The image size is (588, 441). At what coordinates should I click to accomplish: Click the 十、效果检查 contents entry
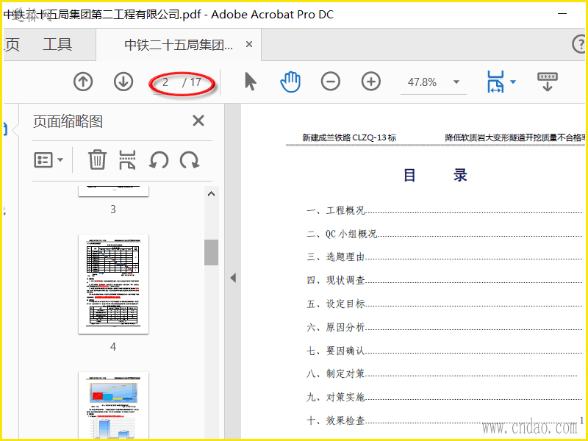(x=444, y=420)
